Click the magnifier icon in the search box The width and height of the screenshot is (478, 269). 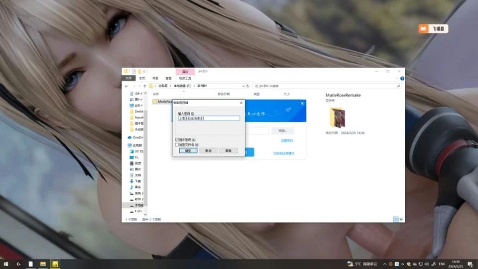(398, 86)
